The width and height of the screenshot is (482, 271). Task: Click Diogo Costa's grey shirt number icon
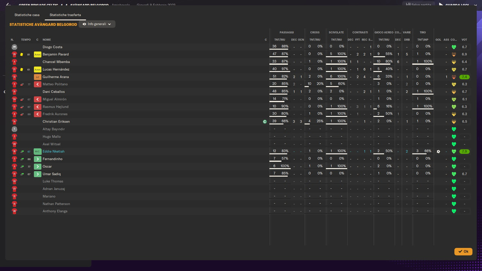coord(14,47)
